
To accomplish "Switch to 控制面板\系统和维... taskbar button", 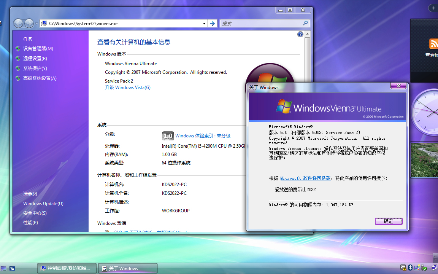I will click(67, 268).
